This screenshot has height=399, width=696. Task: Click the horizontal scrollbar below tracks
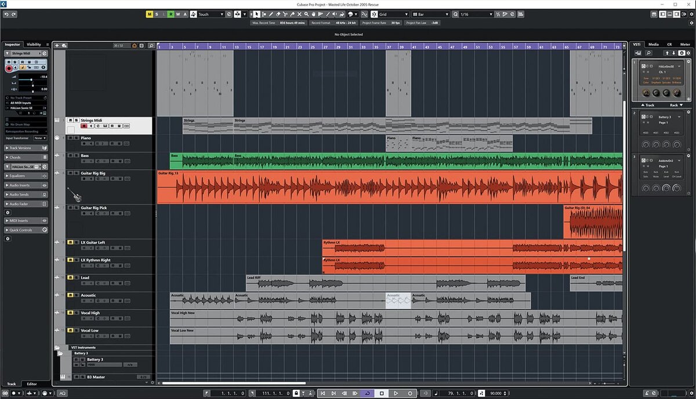click(233, 383)
